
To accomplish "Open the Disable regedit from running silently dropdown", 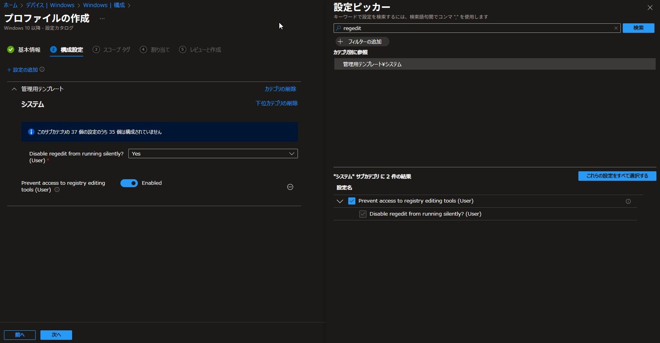I will tap(213, 153).
